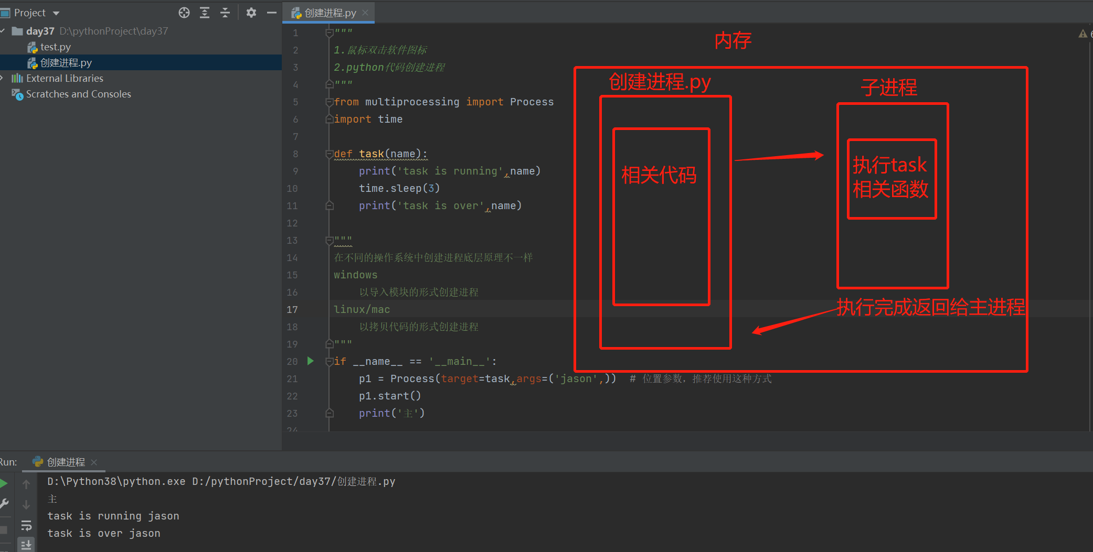The image size is (1093, 552).
Task: Click 'p1.start()' on line 22
Action: 390,396
